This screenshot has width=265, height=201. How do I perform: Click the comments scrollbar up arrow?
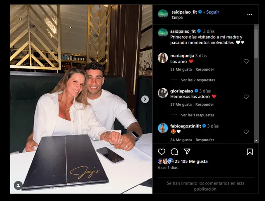pos(256,27)
